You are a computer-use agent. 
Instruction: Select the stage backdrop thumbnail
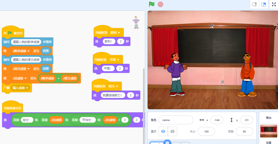[x=269, y=131]
